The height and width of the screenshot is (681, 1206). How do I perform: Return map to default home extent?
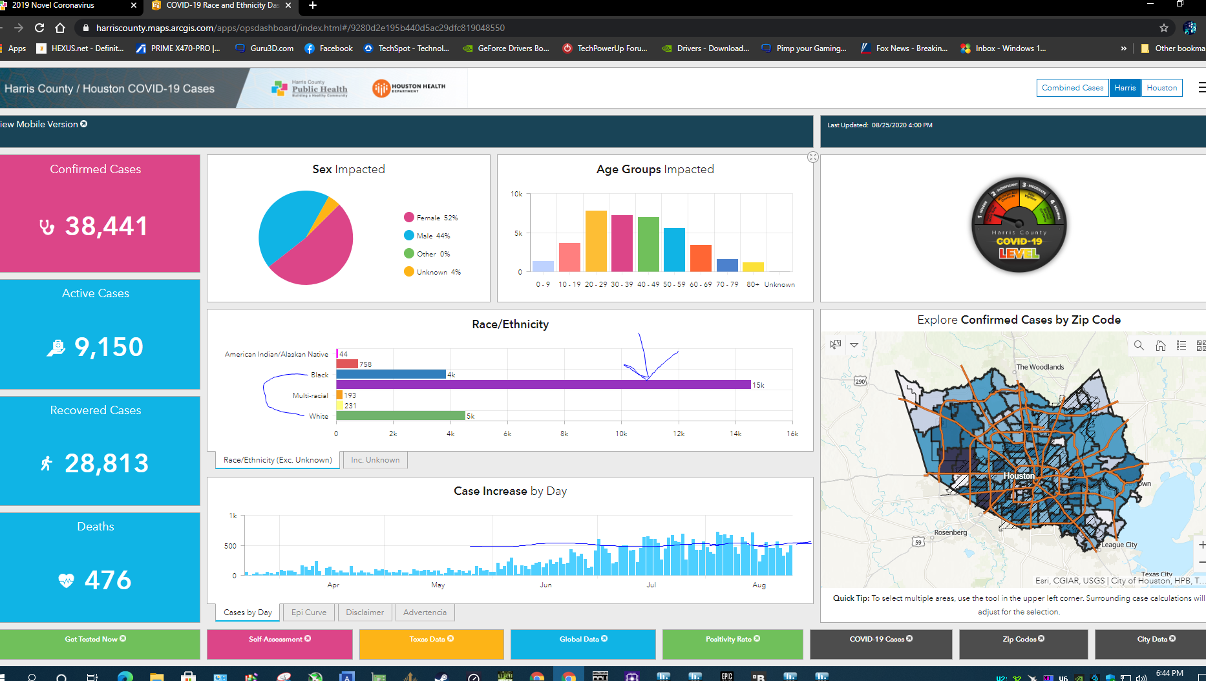(x=1161, y=346)
